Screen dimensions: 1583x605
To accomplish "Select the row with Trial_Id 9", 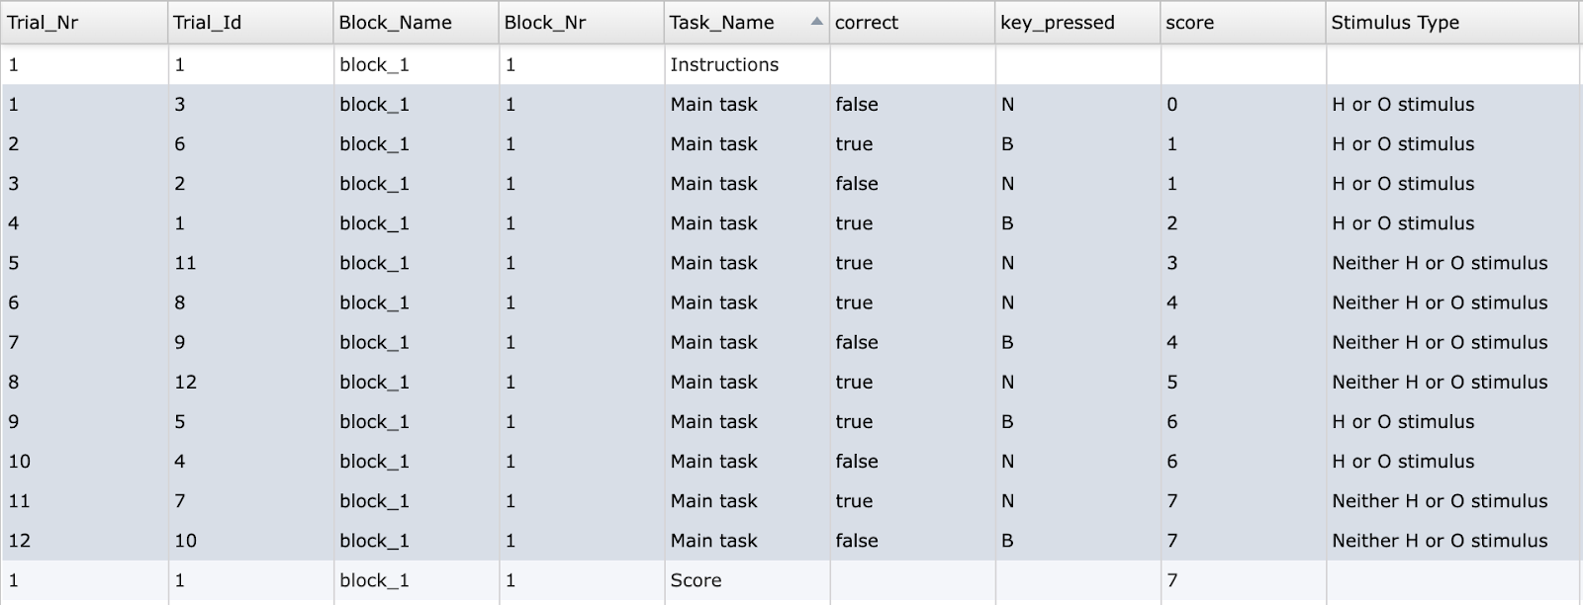I will [791, 342].
